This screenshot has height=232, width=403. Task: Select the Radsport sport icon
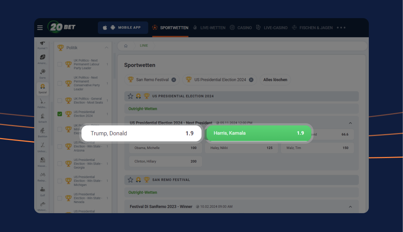[43, 177]
